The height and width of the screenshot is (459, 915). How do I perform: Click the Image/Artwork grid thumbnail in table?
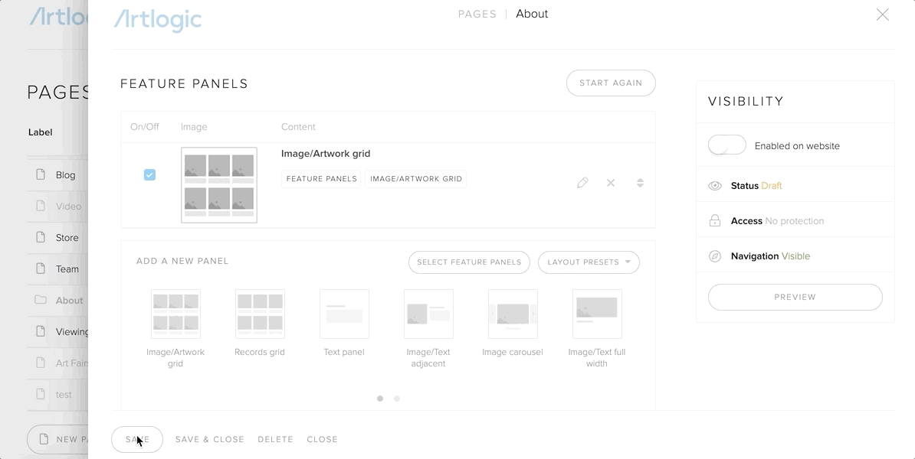[x=219, y=185]
